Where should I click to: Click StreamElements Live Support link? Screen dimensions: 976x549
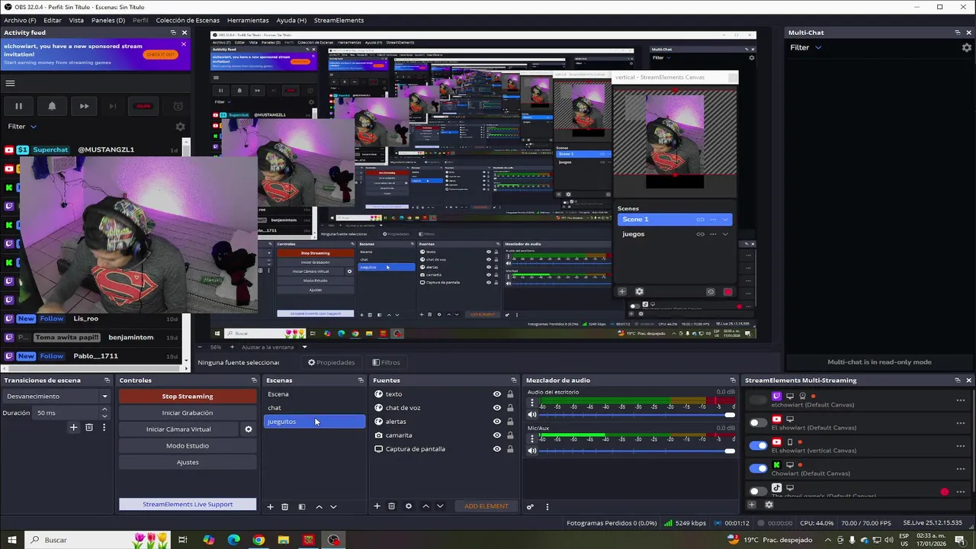[x=188, y=504]
